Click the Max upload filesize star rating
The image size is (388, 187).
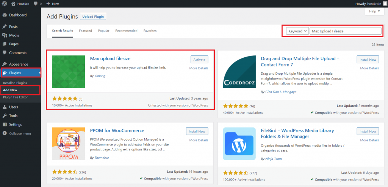(x=65, y=99)
